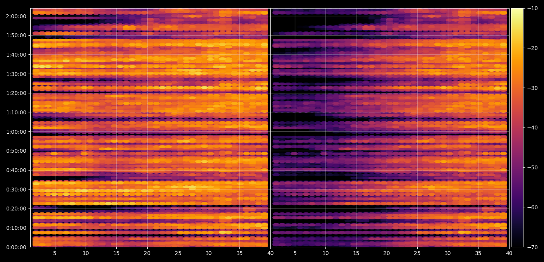
Task: Select the 1:00:00 y-axis tick label
Action: (16, 132)
